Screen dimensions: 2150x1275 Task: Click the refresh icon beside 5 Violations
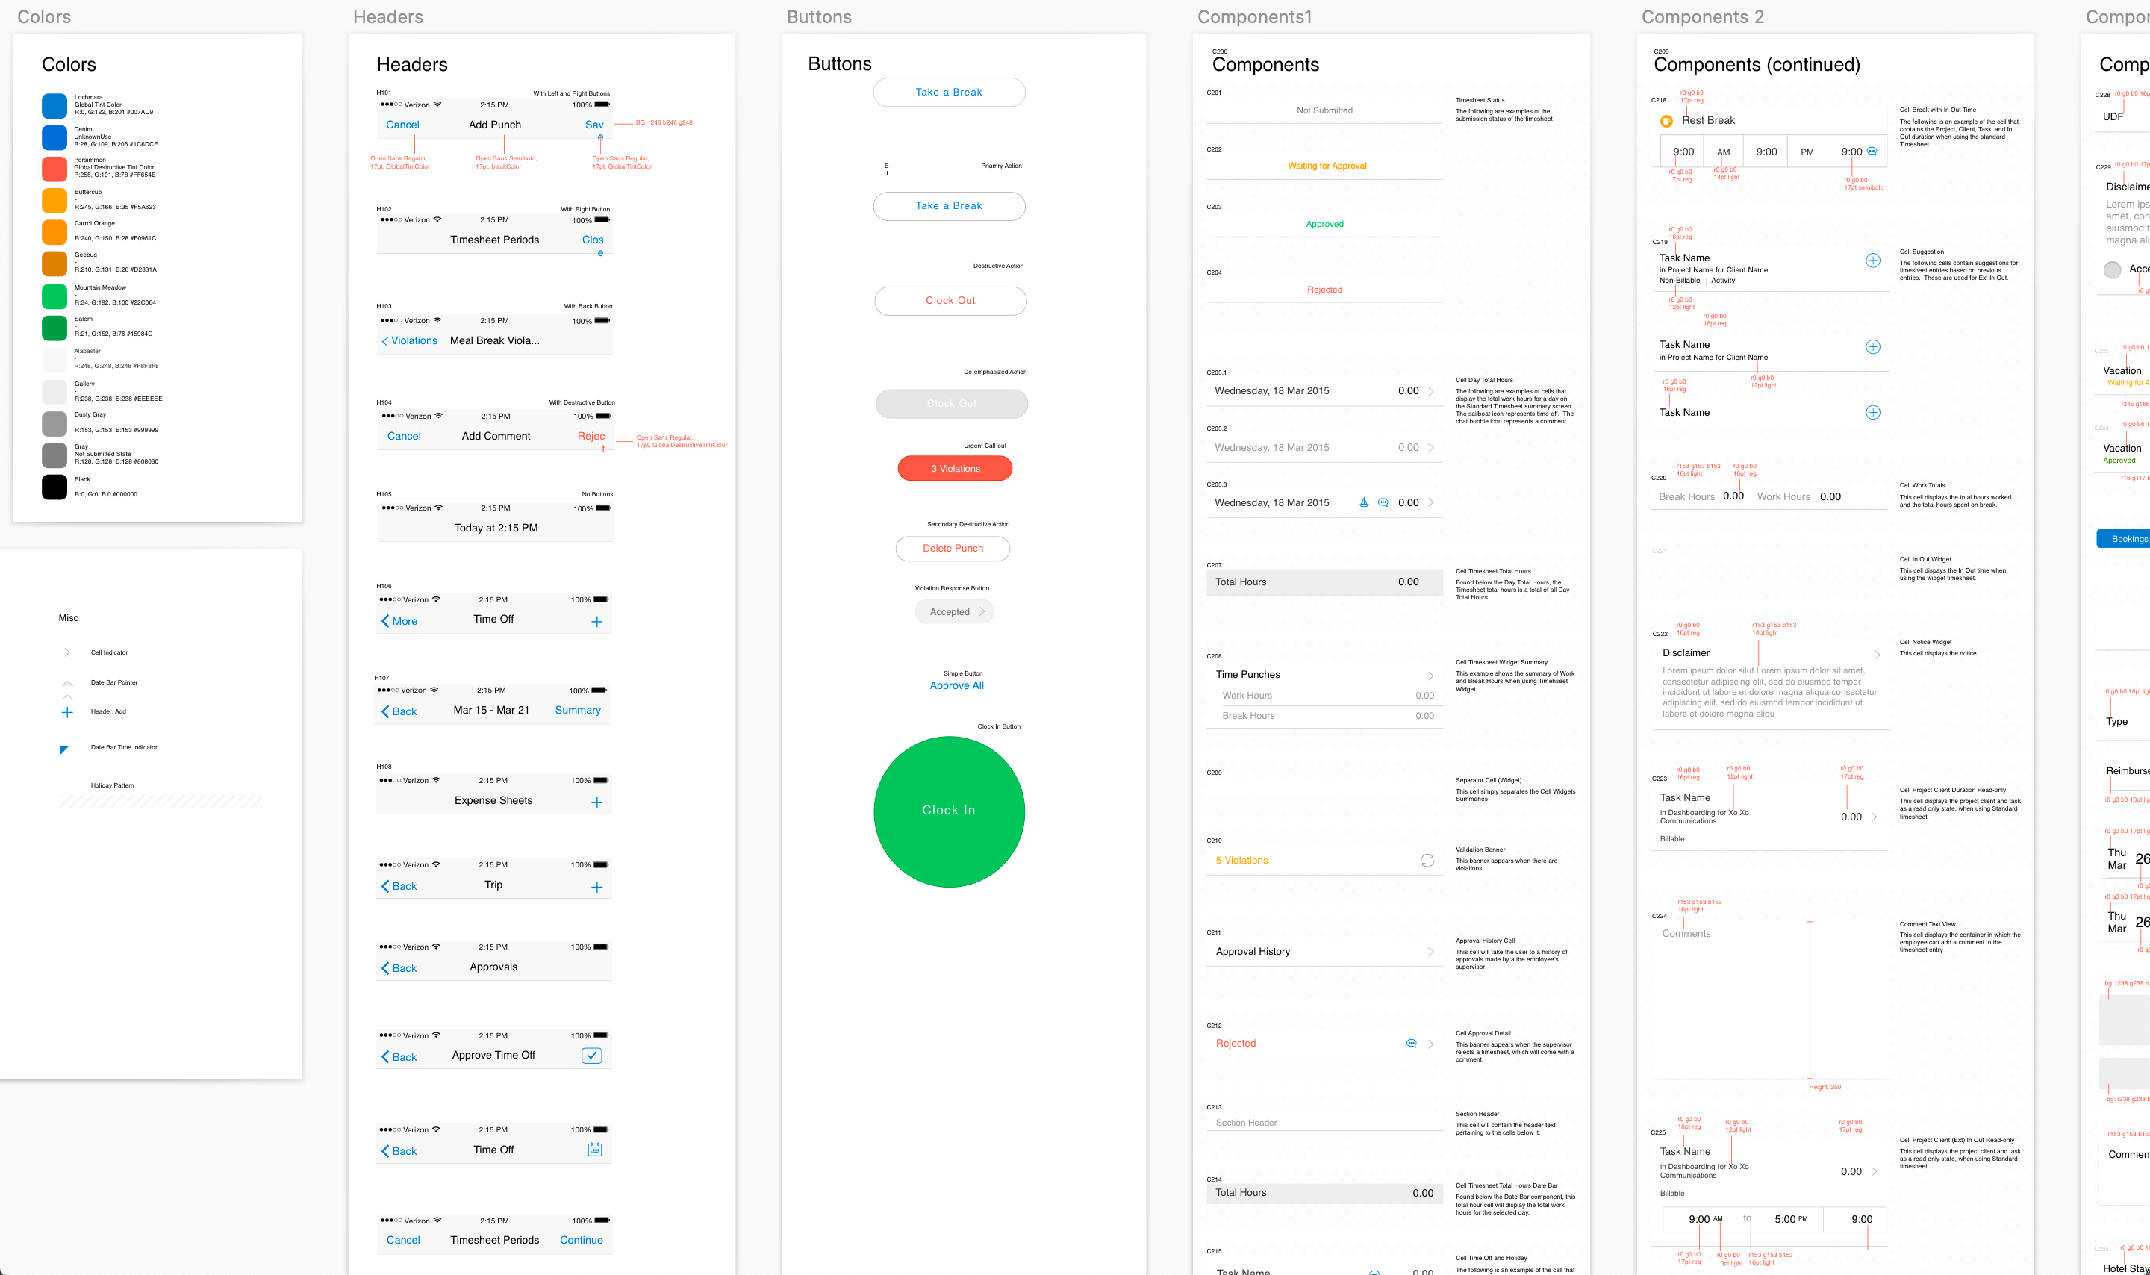click(x=1427, y=860)
